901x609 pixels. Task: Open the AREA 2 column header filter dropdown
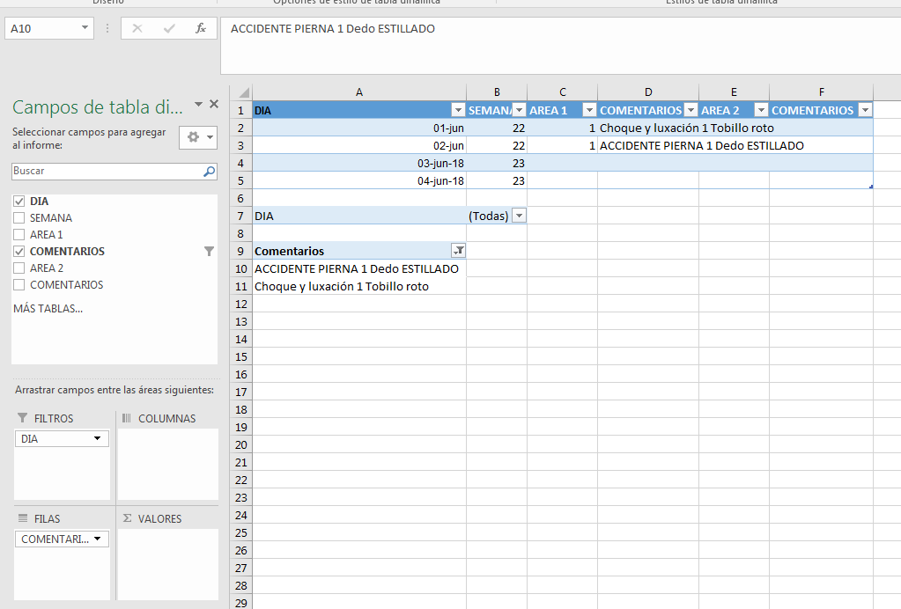pyautogui.click(x=761, y=110)
